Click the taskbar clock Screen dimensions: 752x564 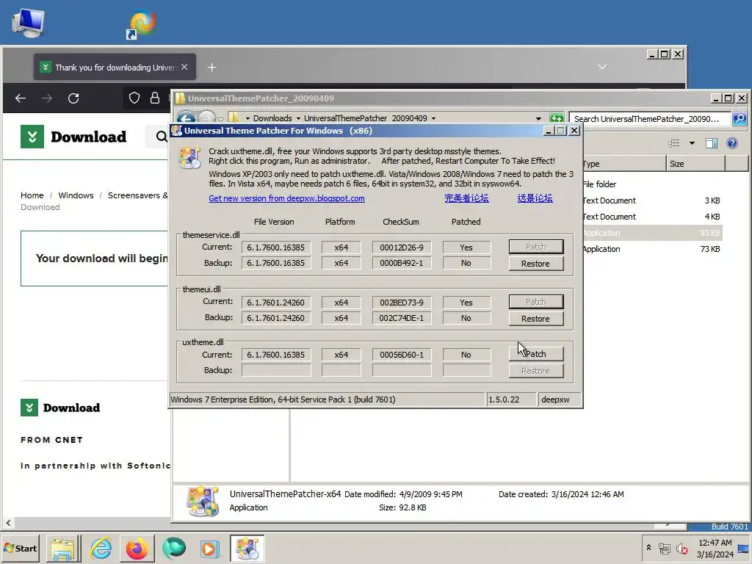[715, 548]
